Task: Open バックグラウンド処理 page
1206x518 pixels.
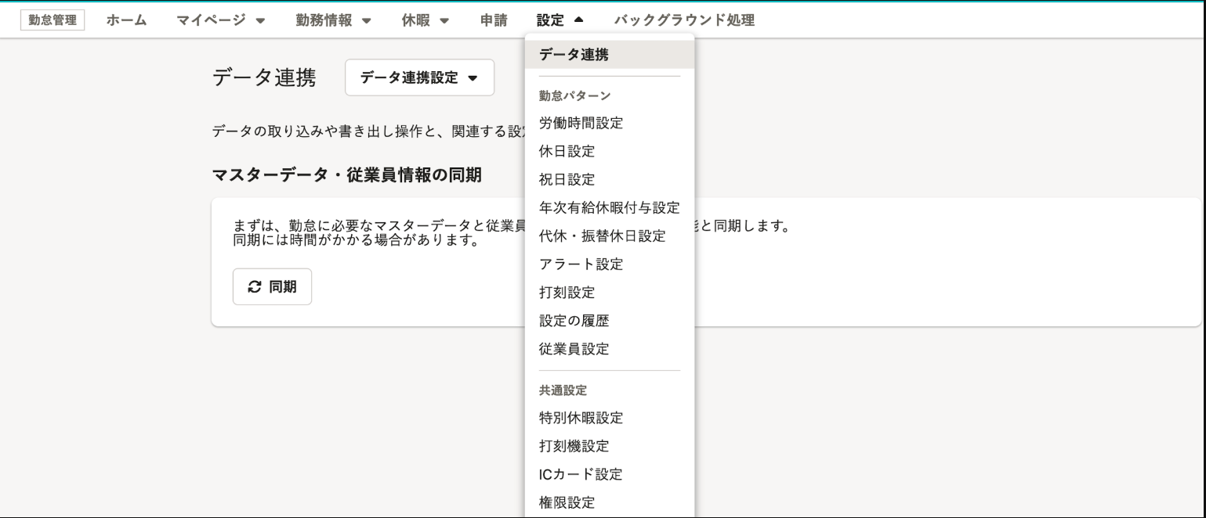Action: (x=686, y=20)
